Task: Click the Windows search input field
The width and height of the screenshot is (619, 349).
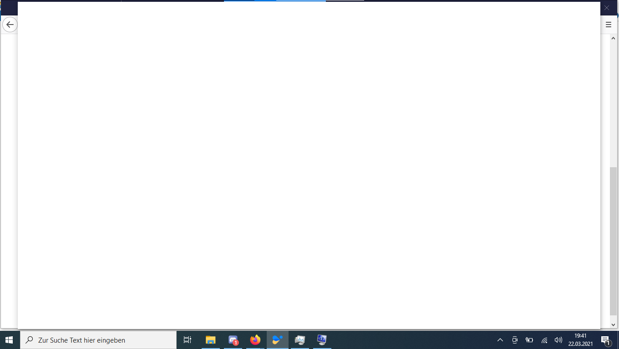Action: coord(98,339)
